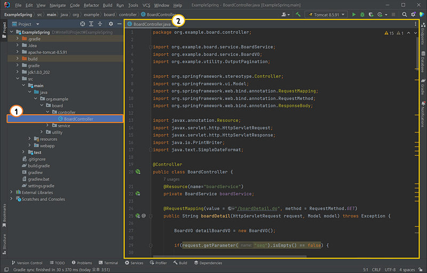Viewport: 427px width, 273px height.
Task: Toggle the Terminal tool window
Action: click(x=108, y=263)
